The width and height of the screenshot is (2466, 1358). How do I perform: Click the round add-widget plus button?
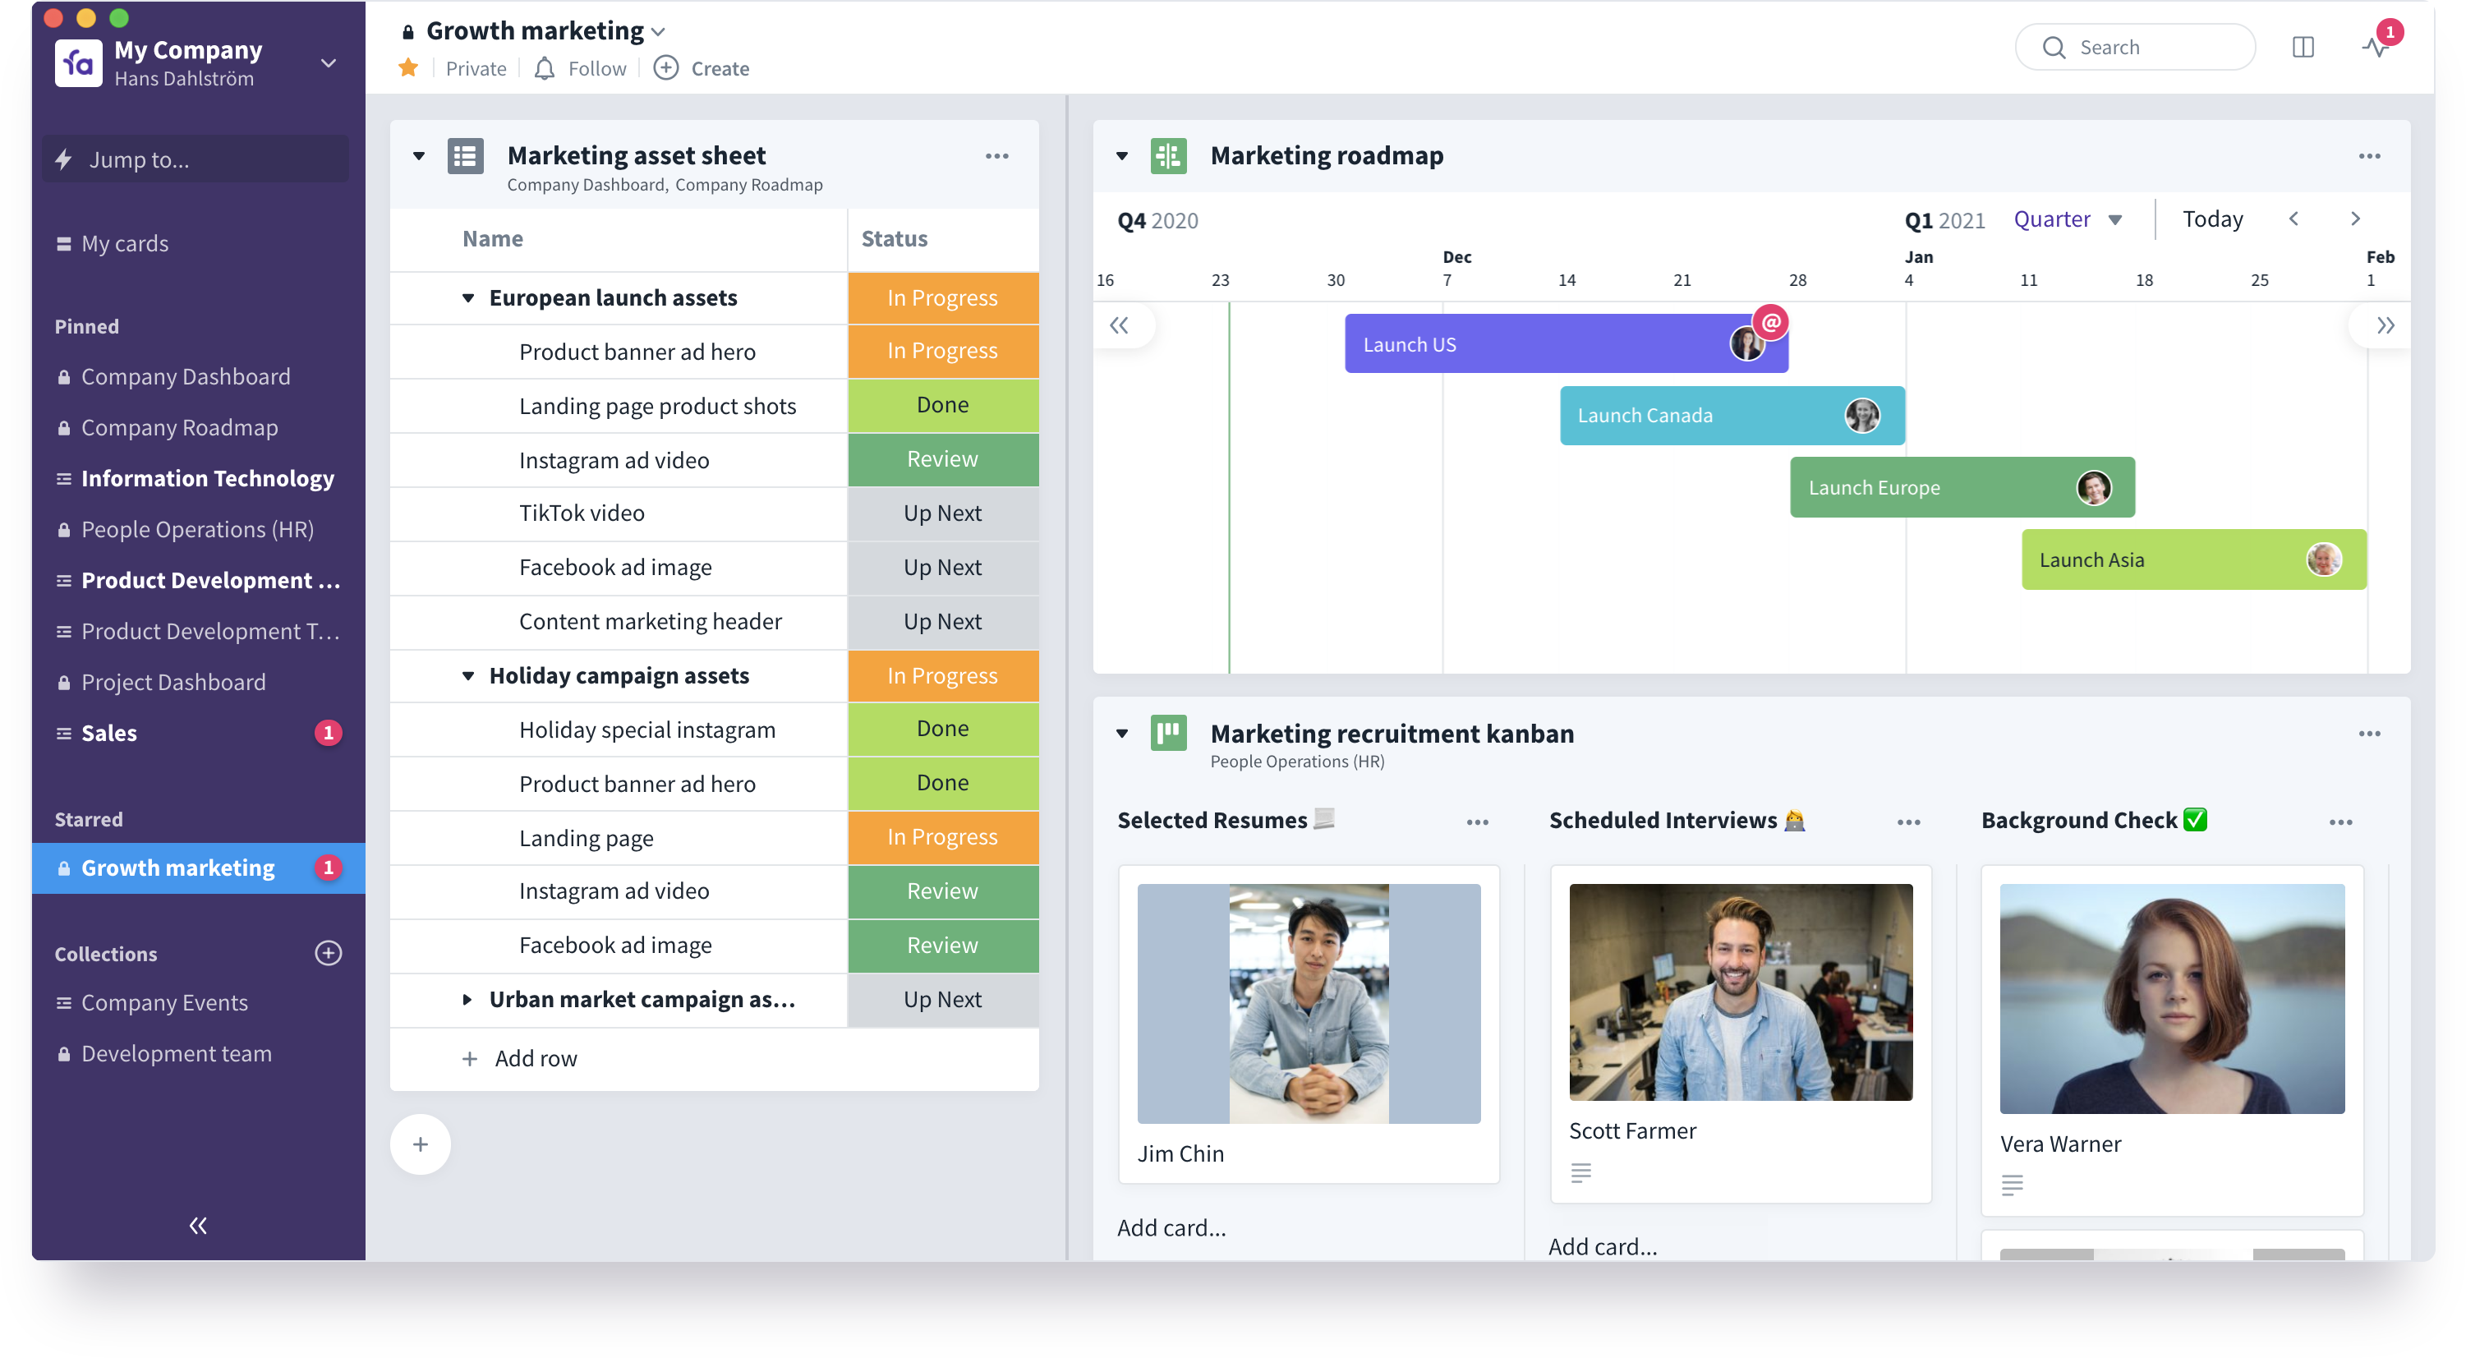421,1144
